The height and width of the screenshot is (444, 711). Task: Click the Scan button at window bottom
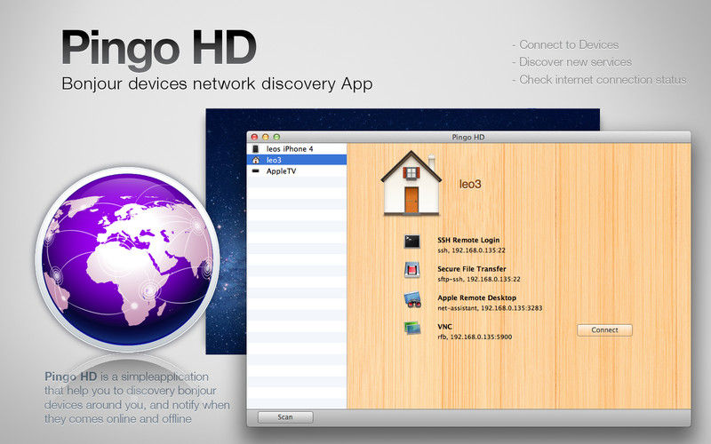point(285,416)
